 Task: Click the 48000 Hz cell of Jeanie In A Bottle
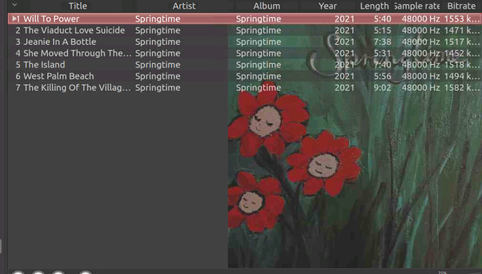421,42
